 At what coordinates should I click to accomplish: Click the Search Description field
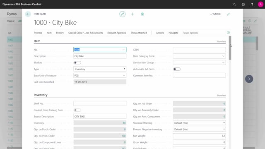tap(100, 116)
